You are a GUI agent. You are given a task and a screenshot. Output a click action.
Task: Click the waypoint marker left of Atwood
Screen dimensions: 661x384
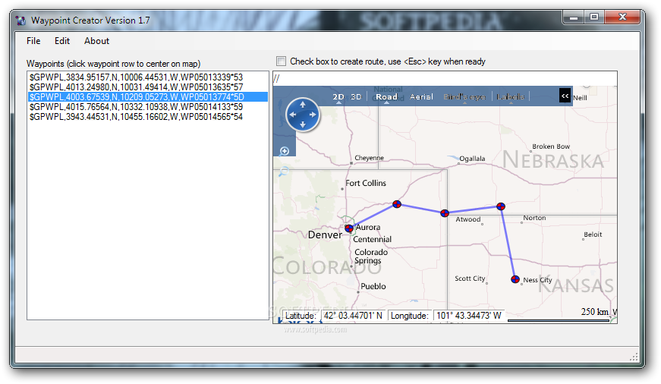(445, 213)
